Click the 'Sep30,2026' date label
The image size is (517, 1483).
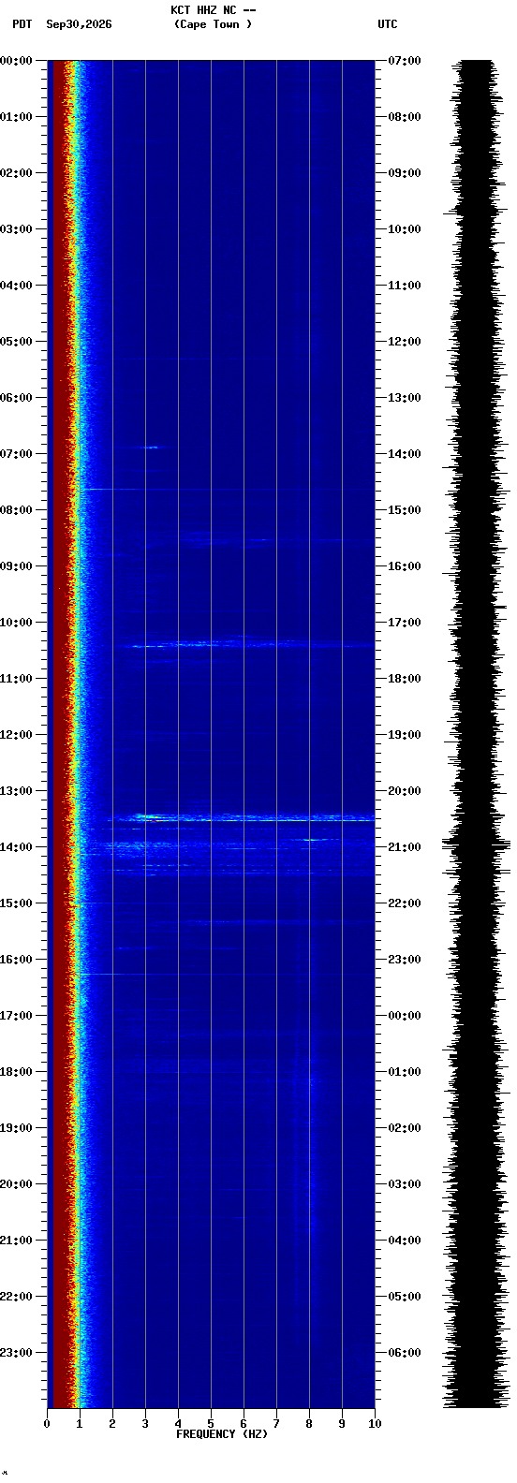(79, 24)
